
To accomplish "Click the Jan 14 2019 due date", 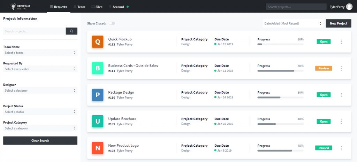I will pyautogui.click(x=225, y=98).
